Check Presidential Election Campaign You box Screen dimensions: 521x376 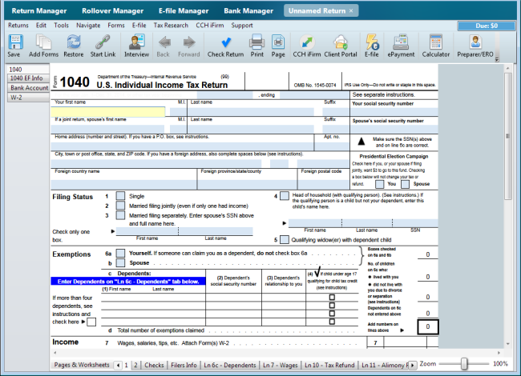click(379, 184)
